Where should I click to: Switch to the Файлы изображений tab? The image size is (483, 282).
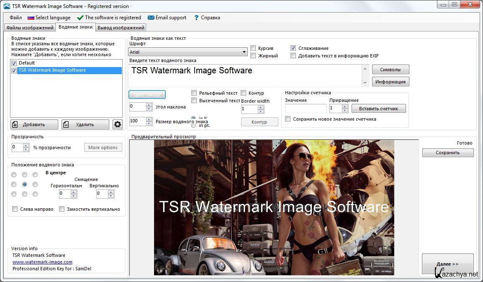[30, 28]
